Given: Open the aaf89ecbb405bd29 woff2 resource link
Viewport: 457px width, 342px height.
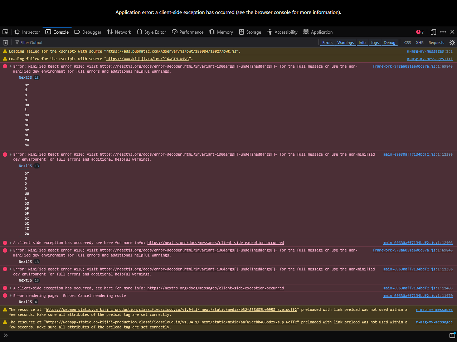Looking at the screenshot, I should pyautogui.click(x=171, y=322).
